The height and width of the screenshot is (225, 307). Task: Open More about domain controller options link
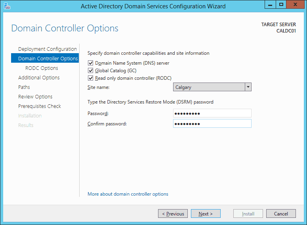pyautogui.click(x=128, y=194)
